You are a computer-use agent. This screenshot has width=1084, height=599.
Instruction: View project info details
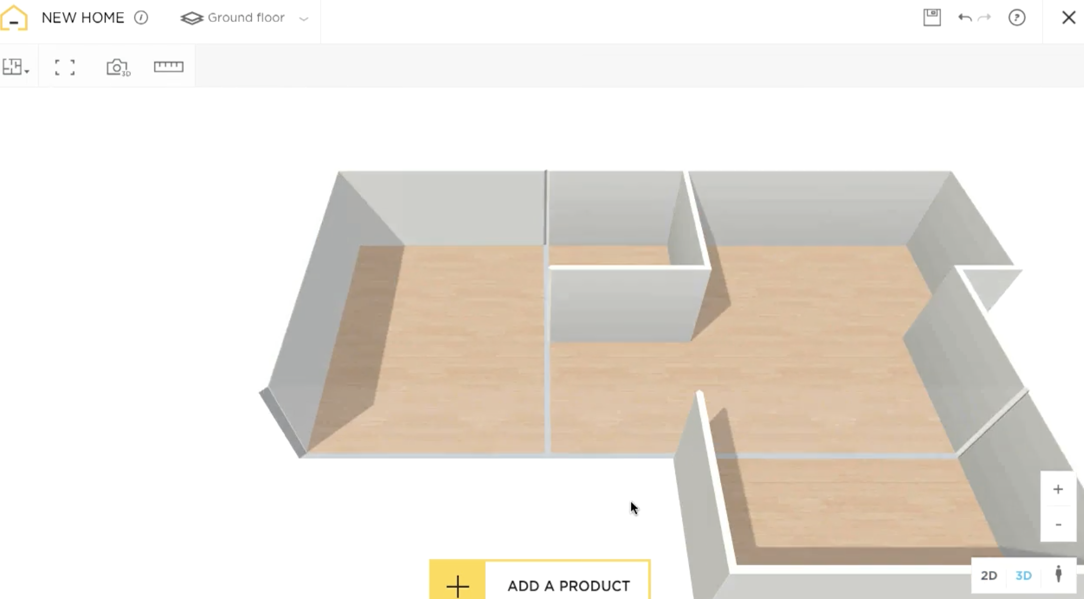(x=141, y=17)
